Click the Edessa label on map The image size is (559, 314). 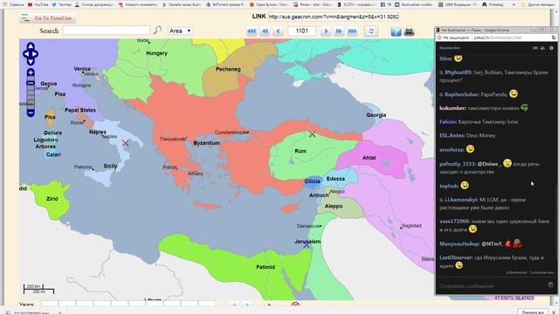tap(335, 179)
